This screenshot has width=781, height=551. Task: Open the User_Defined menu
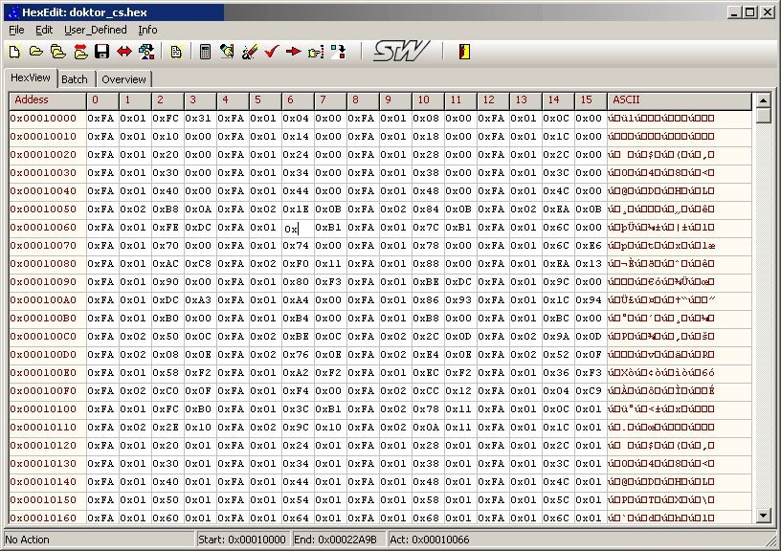[x=95, y=30]
